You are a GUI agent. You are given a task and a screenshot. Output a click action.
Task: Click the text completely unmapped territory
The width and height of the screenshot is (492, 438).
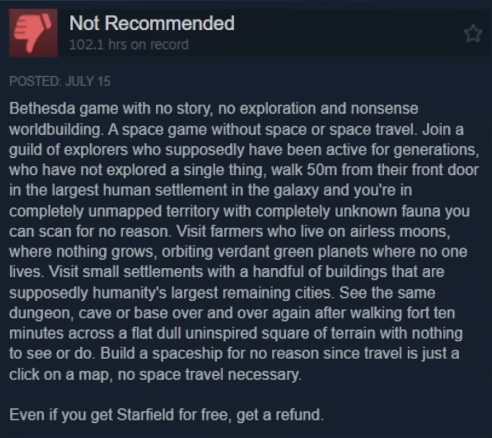[114, 211]
